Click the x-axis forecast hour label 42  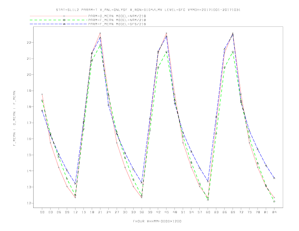[158, 212]
